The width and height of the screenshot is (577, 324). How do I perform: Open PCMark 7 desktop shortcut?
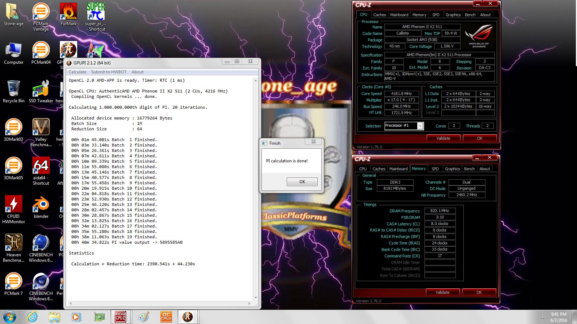[13, 284]
